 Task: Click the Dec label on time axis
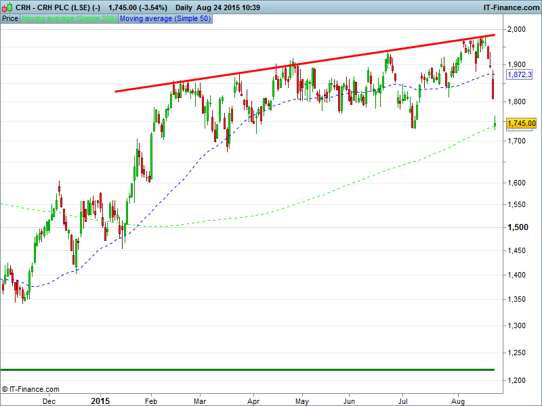tap(49, 400)
